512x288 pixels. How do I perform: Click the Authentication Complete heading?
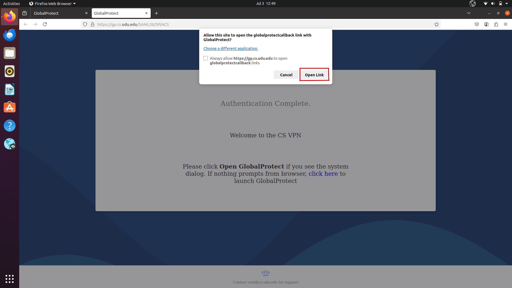click(265, 103)
